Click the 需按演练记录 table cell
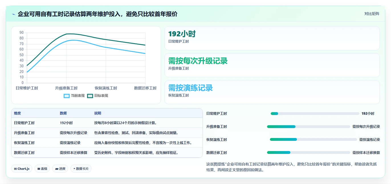This screenshot has width=391, height=184. [70, 143]
